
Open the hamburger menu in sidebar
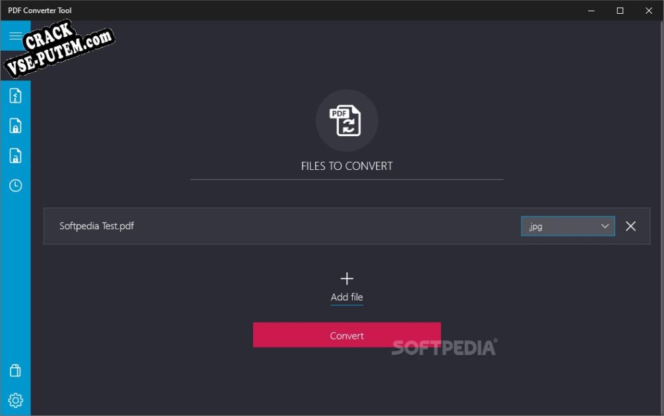(x=15, y=36)
